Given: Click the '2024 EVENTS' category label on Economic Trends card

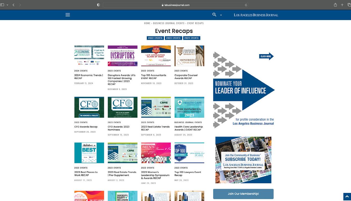Looking at the screenshot, I should tap(81, 71).
